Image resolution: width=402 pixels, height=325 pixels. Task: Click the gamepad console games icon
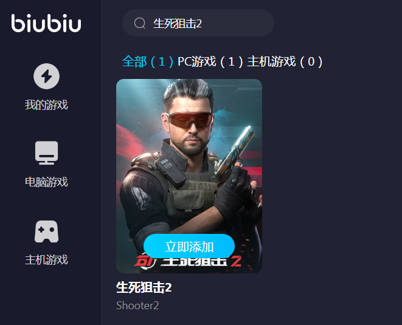click(x=46, y=231)
